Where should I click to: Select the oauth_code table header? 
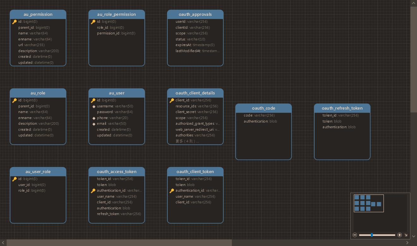pos(263,108)
